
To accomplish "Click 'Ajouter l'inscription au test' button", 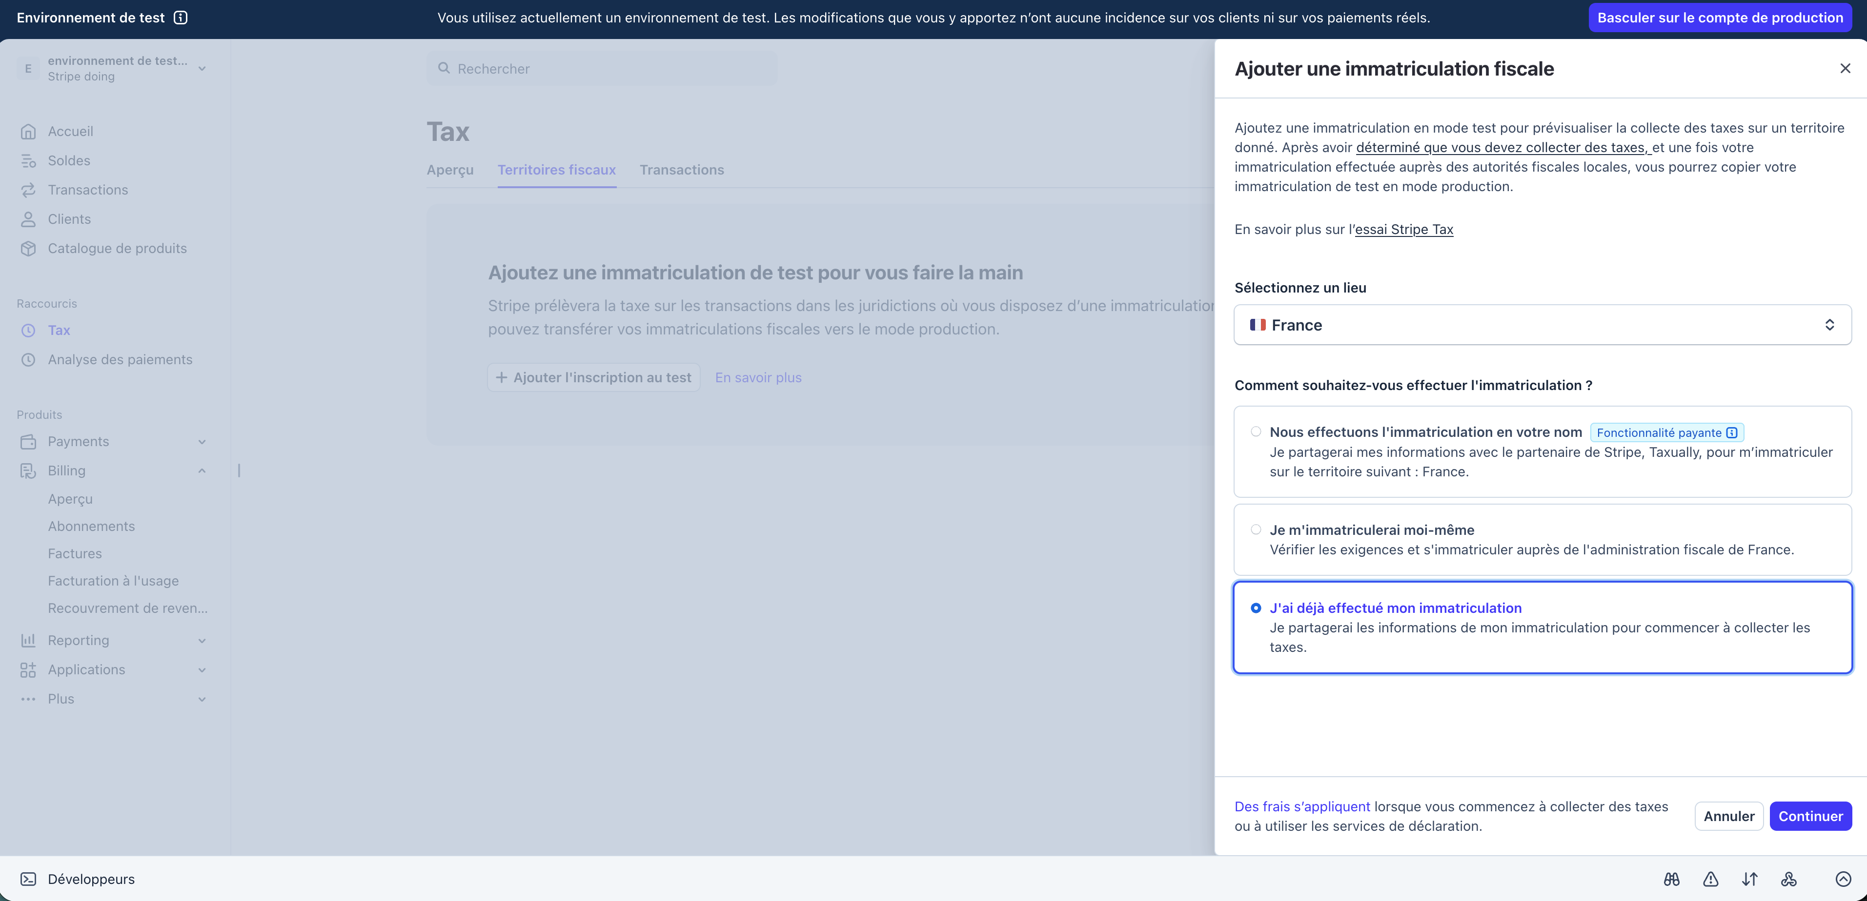I will (x=593, y=377).
